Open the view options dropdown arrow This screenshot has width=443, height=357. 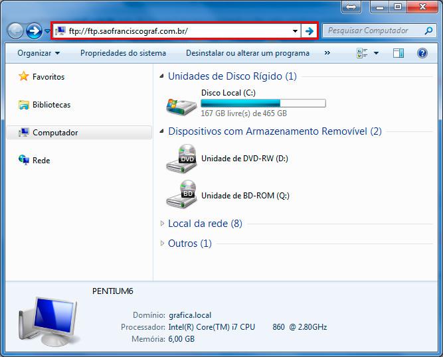(377, 53)
